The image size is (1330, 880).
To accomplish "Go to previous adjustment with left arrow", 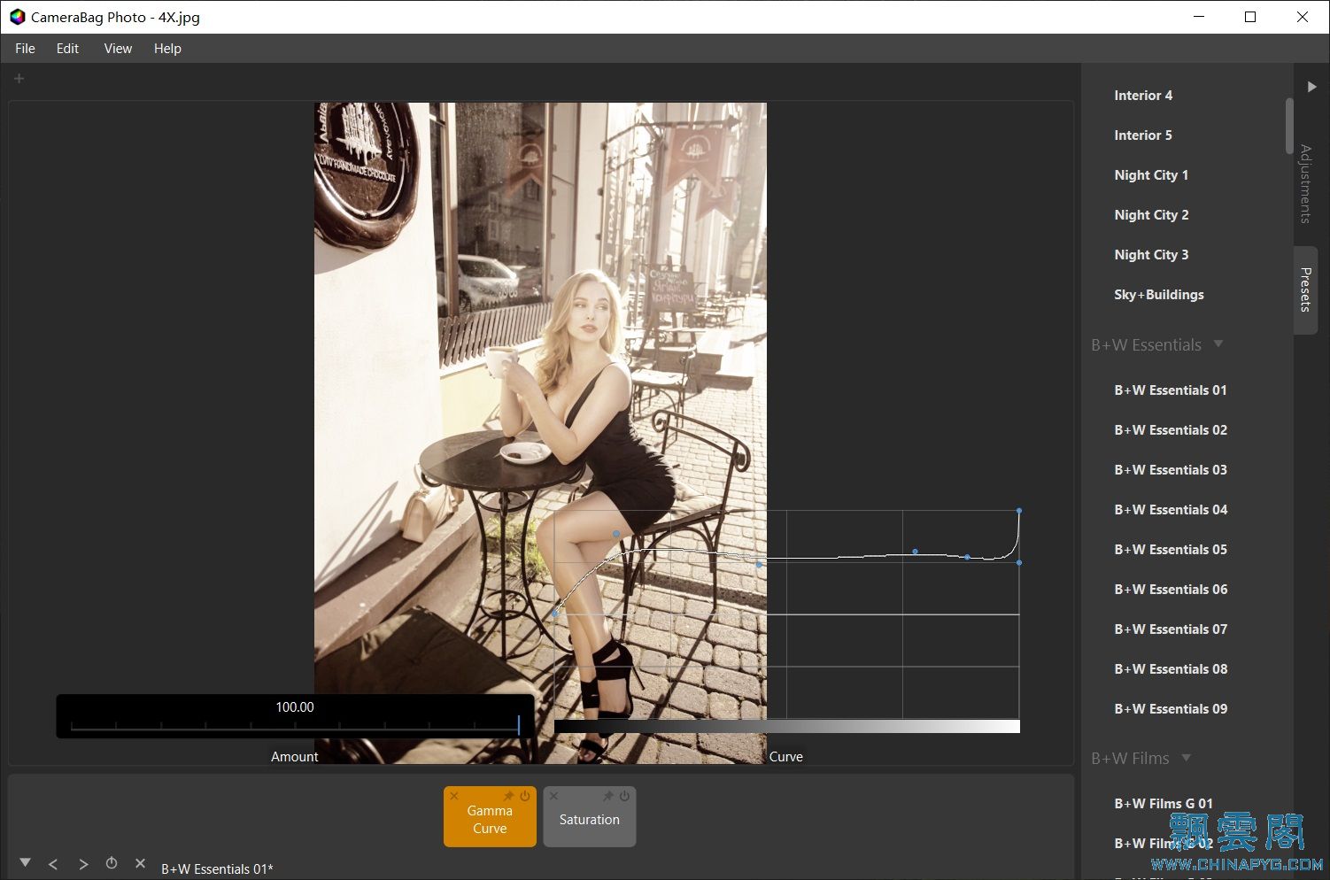I will [x=53, y=864].
